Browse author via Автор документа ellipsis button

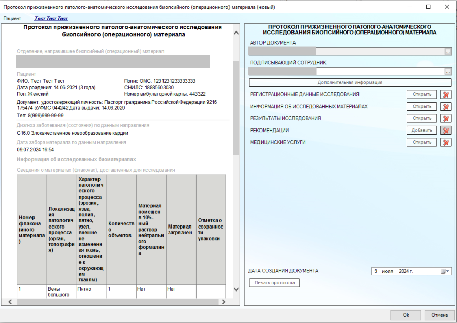click(x=448, y=51)
